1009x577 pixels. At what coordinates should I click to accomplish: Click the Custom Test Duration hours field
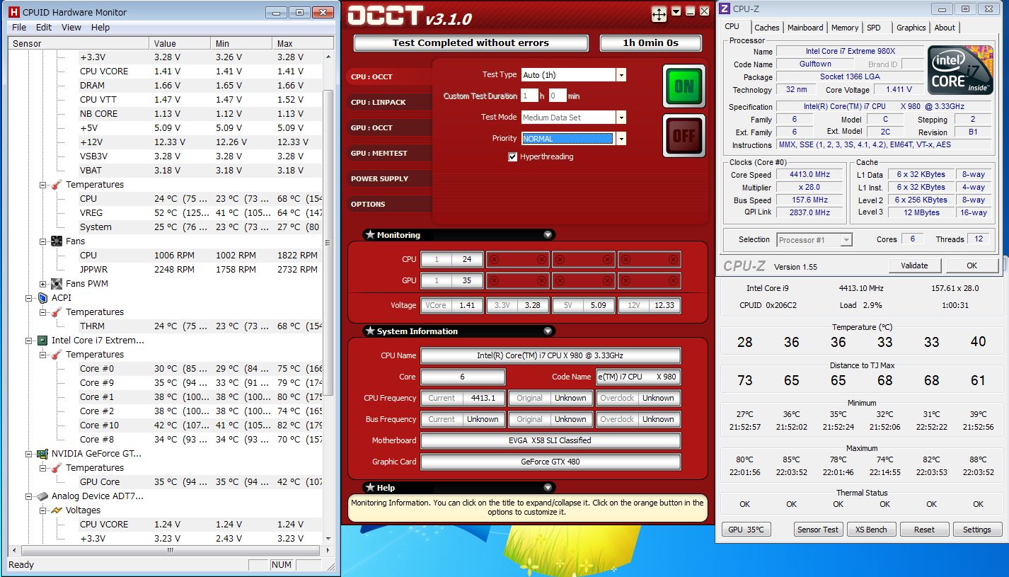click(529, 96)
